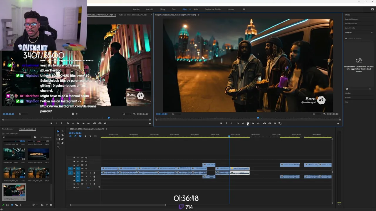Go to In point in Program monitor
The image size is (376, 211).
[238, 123]
